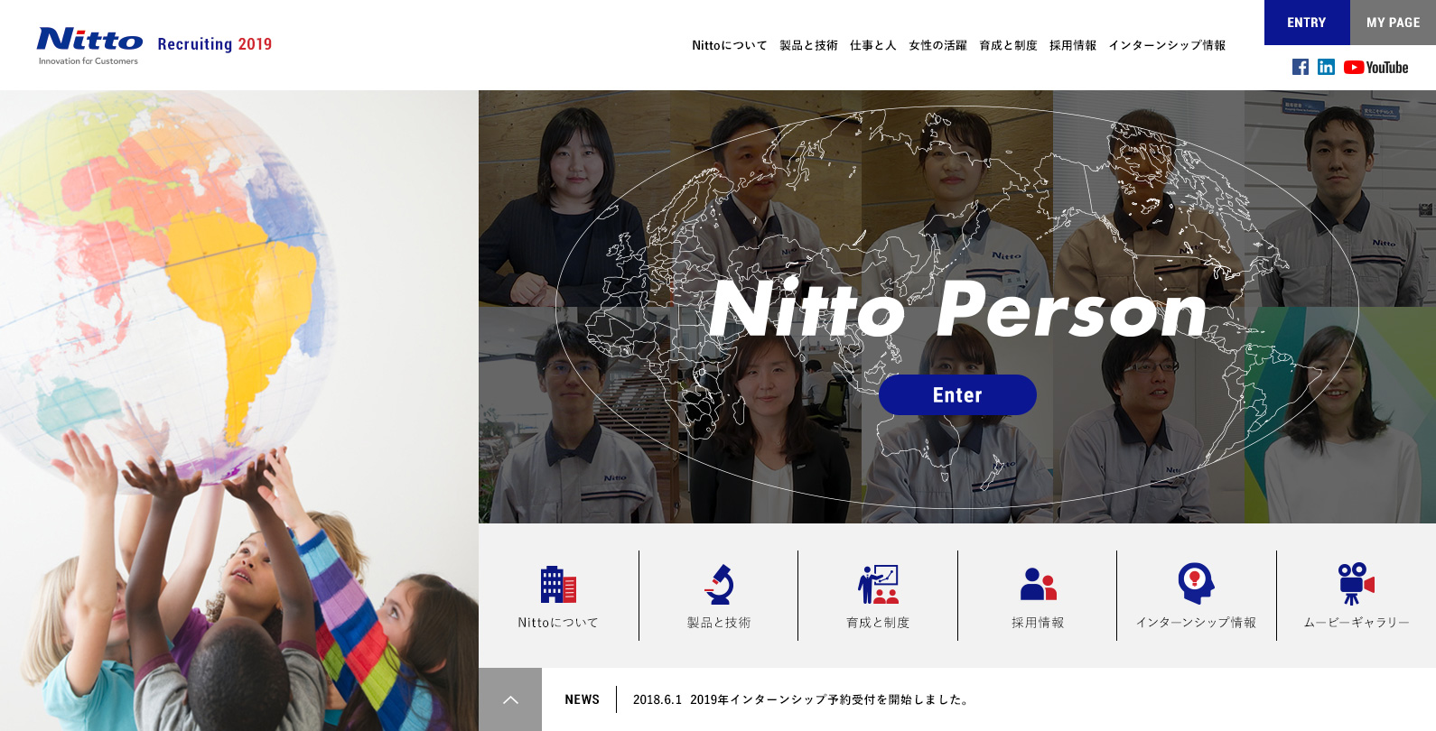Open the YouTube channel icon
This screenshot has width=1436, height=731.
1375,68
